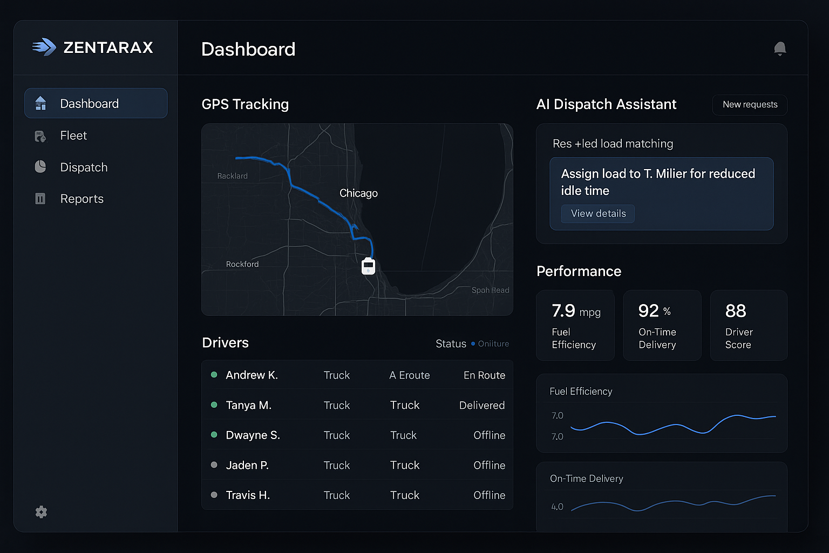Click the Zentarax logo icon
829x553 pixels.
pos(44,47)
